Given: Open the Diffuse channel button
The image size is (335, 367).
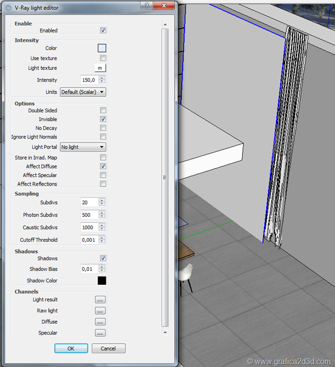Looking at the screenshot, I should (x=100, y=322).
